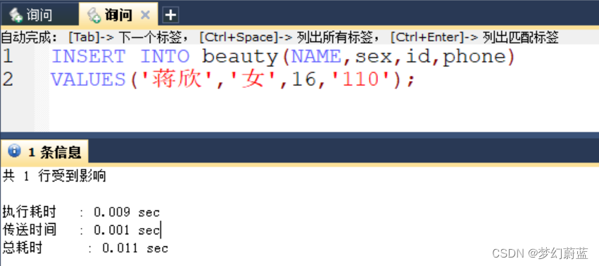Click the info icon on messages tab
The width and height of the screenshot is (599, 266).
coord(14,151)
